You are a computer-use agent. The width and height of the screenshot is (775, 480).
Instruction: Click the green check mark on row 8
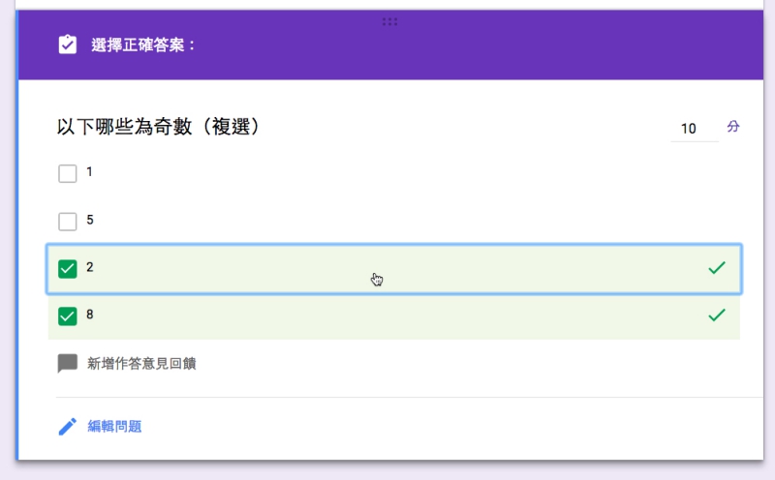(717, 315)
